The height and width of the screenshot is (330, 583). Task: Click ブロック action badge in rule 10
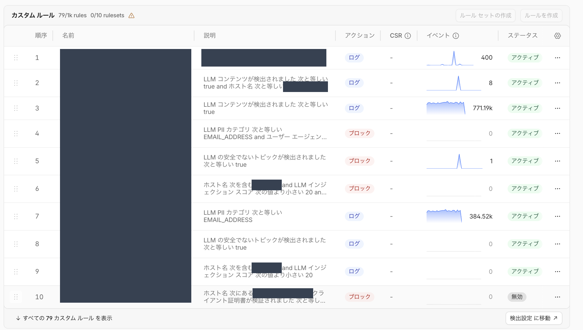pyautogui.click(x=360, y=297)
